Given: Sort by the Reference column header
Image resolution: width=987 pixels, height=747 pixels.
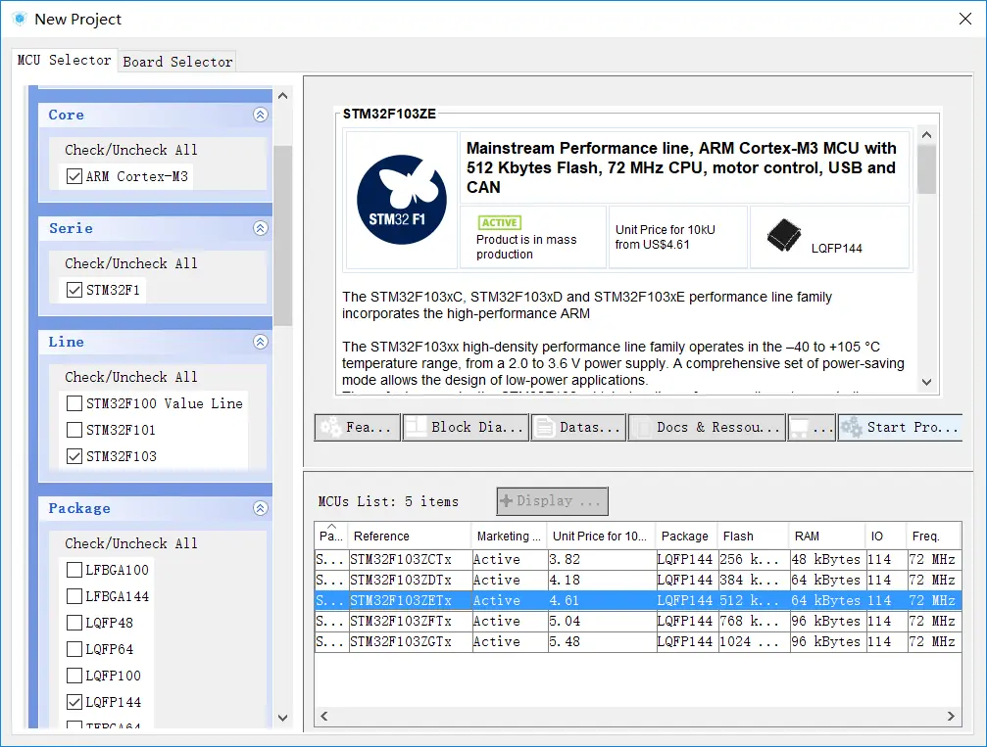Looking at the screenshot, I should coord(409,536).
